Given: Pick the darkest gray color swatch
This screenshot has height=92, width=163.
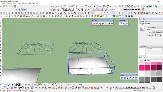Looking at the screenshot, I should point(159,79).
